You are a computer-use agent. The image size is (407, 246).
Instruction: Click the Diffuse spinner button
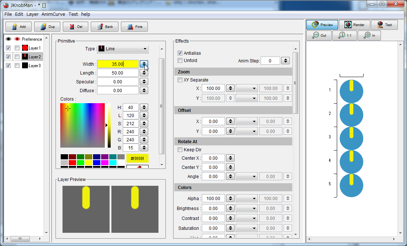click(x=144, y=90)
